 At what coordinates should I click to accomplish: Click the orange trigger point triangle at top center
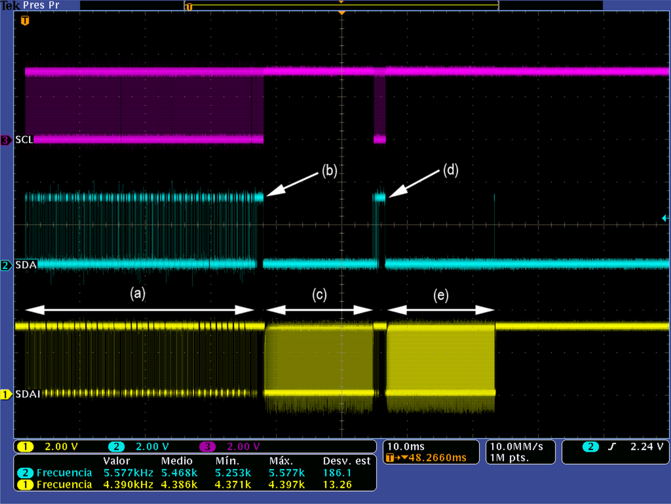coord(341,12)
